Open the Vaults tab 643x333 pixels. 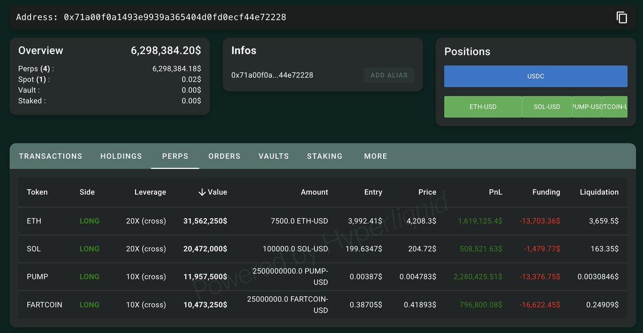(273, 156)
